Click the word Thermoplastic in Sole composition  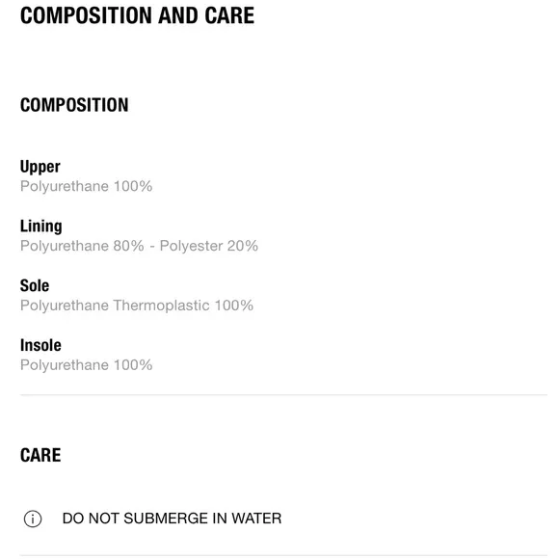coord(161,306)
